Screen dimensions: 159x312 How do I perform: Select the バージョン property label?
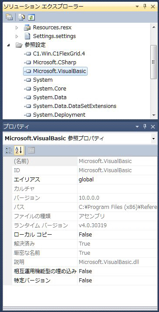tap(27, 198)
